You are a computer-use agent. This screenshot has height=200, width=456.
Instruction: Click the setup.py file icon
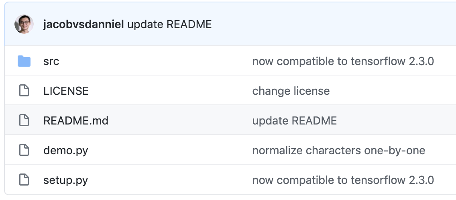pos(24,180)
